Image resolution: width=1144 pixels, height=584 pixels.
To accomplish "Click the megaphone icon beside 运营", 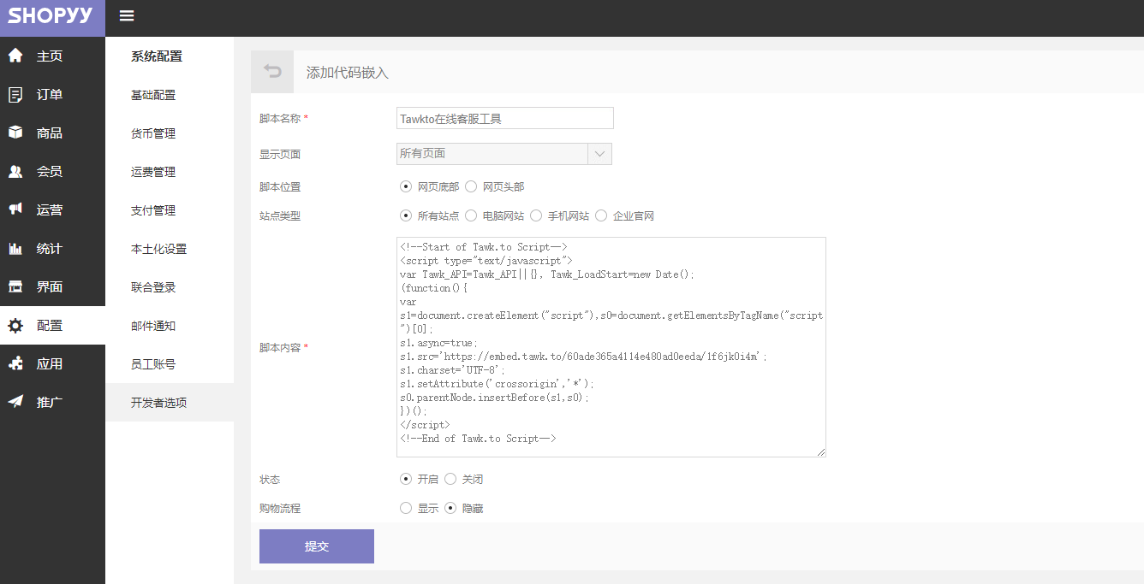I will tap(15, 209).
